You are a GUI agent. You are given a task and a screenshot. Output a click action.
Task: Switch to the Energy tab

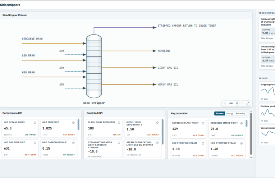click(x=230, y=114)
